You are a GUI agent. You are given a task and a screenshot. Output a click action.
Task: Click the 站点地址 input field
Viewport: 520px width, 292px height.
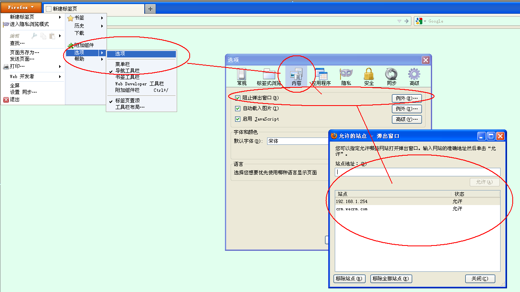[417, 172]
